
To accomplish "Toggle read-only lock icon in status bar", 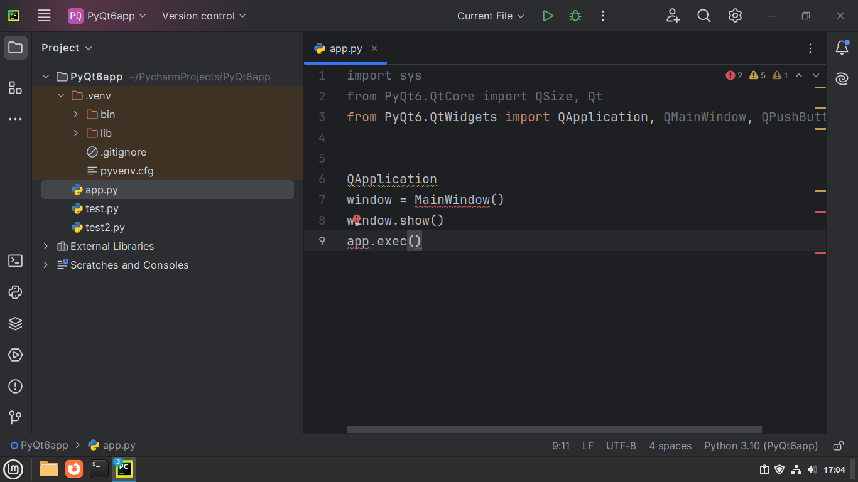I will click(x=838, y=446).
